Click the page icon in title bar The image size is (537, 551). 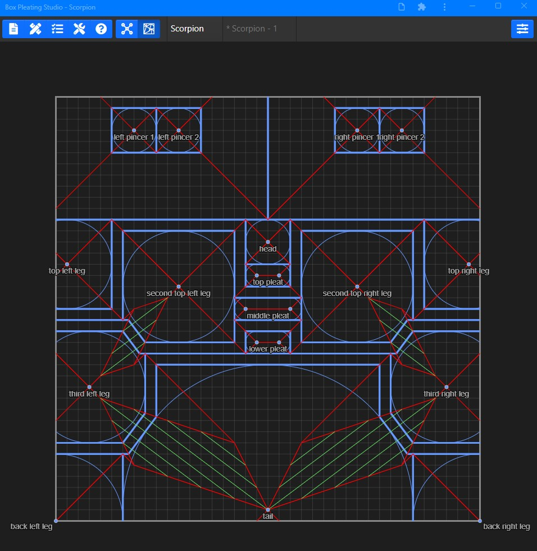402,7
